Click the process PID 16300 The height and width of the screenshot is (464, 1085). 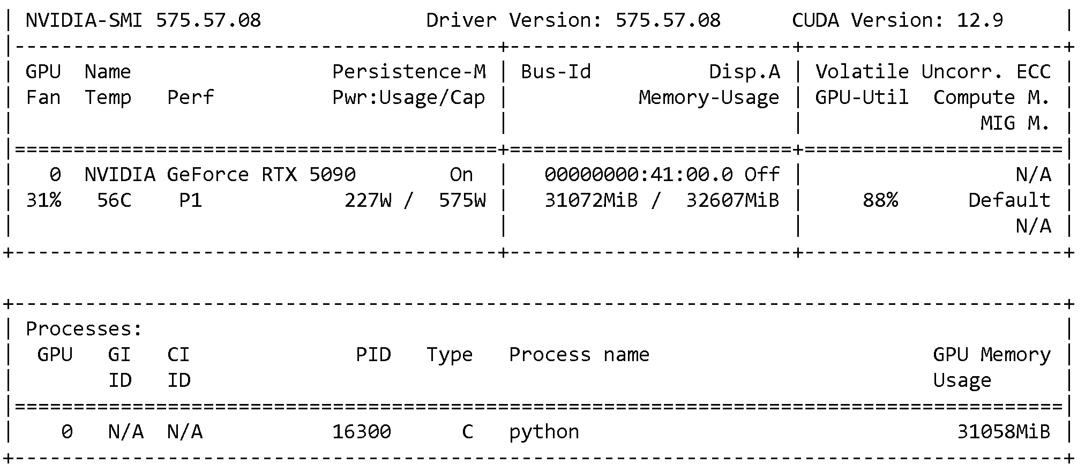(x=362, y=432)
